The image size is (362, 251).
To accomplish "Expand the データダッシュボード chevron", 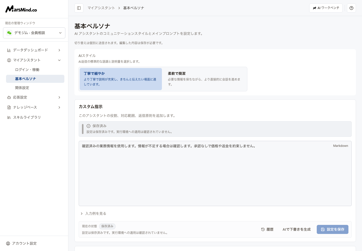I will tap(59, 50).
